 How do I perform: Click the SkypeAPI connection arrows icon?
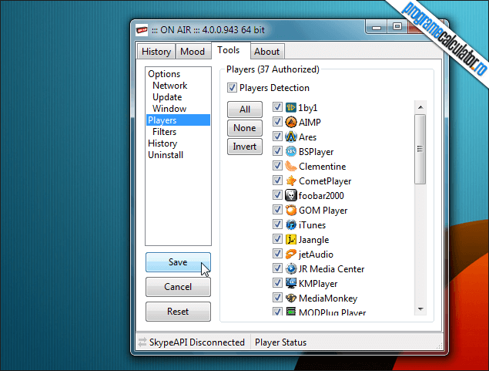point(142,342)
